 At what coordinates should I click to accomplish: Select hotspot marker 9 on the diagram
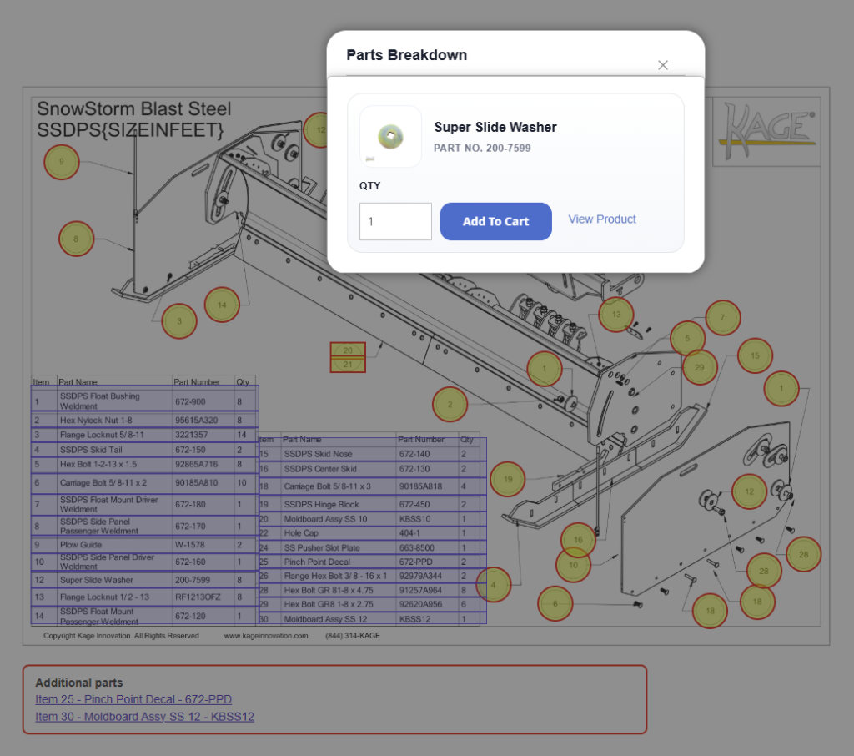click(62, 162)
